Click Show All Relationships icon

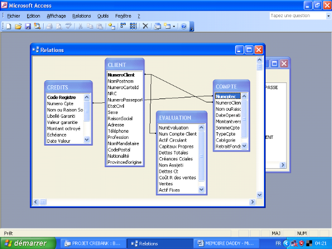point(133,26)
